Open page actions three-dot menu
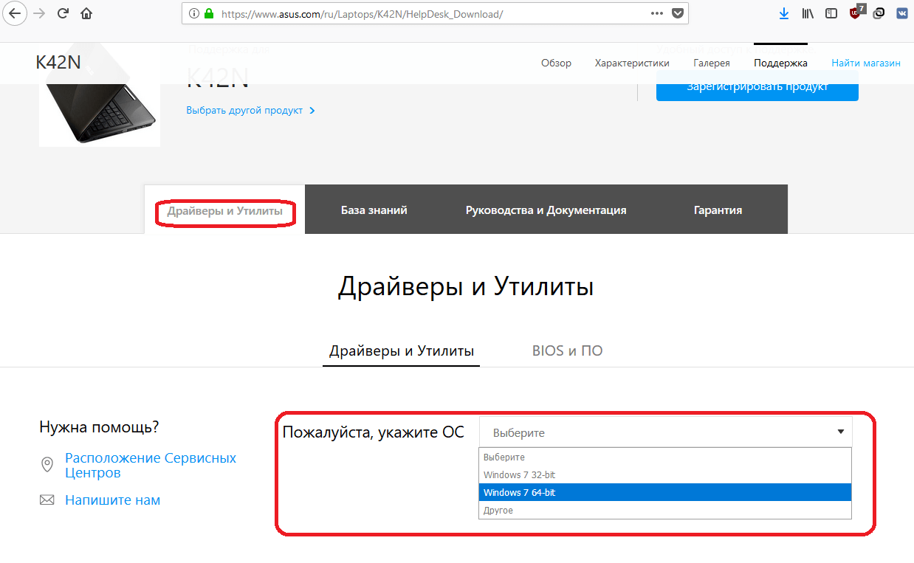The image size is (914, 563). click(656, 13)
